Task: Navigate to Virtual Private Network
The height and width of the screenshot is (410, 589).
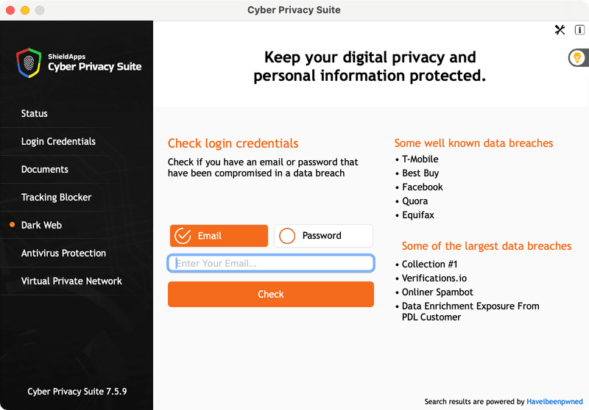Action: [71, 281]
